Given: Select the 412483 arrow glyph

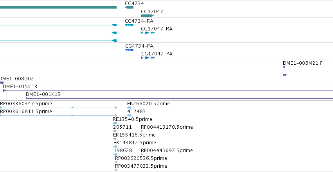Looking at the screenshot, I should point(129,115).
